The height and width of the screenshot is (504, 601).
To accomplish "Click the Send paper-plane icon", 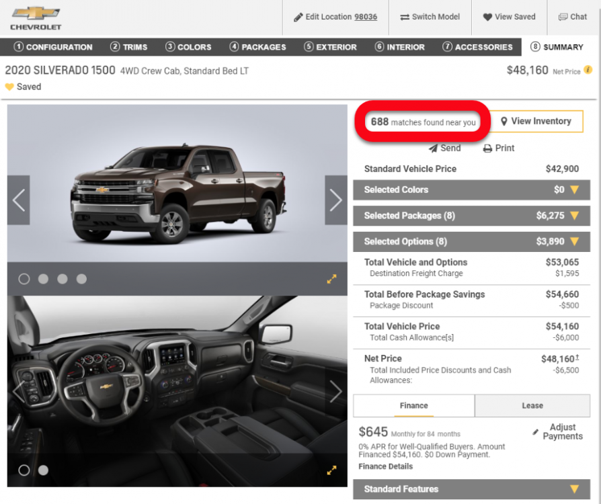I will [x=433, y=149].
